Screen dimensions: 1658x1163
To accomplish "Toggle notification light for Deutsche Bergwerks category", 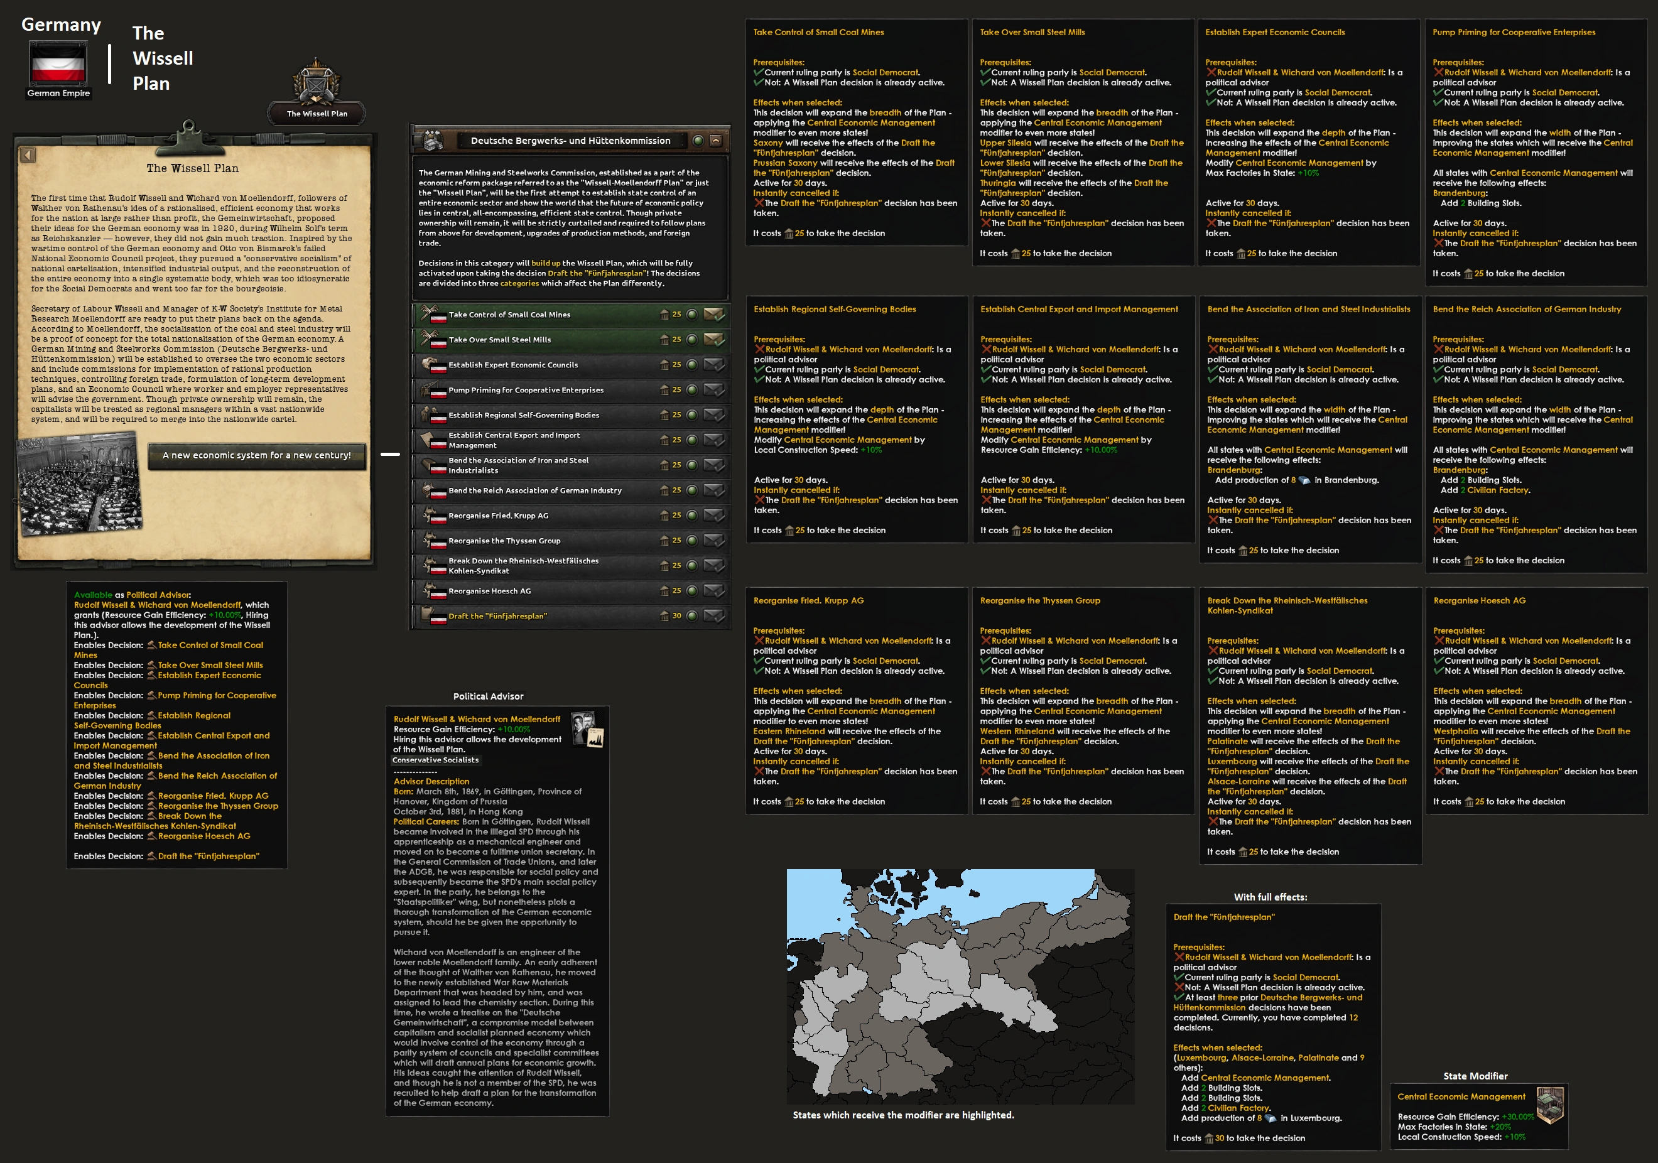I will [x=698, y=141].
